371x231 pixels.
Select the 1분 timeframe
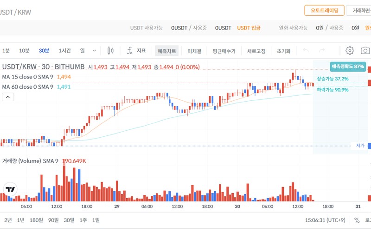click(6, 51)
